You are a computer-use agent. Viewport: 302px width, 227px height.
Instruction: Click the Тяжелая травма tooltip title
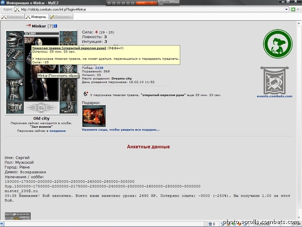pos(69,48)
